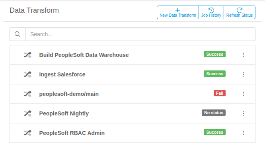Click transform icon beside PeopleSoft RBAC Admin
The image size is (265, 160).
pos(27,133)
